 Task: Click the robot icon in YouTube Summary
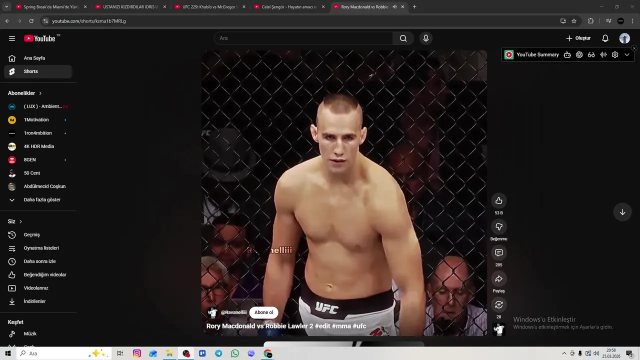[x=567, y=55]
